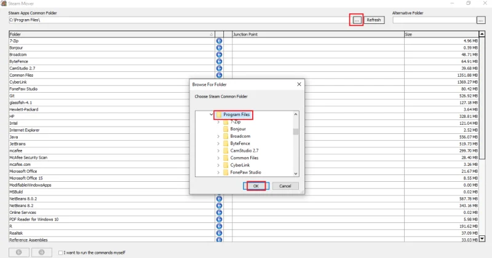Click the blue arrow icon in Realtek row
Image resolution: width=492 pixels, height=258 pixels.
219,233
